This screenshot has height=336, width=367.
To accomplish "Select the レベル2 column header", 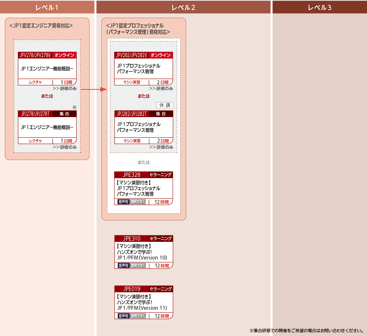I will click(x=183, y=7).
